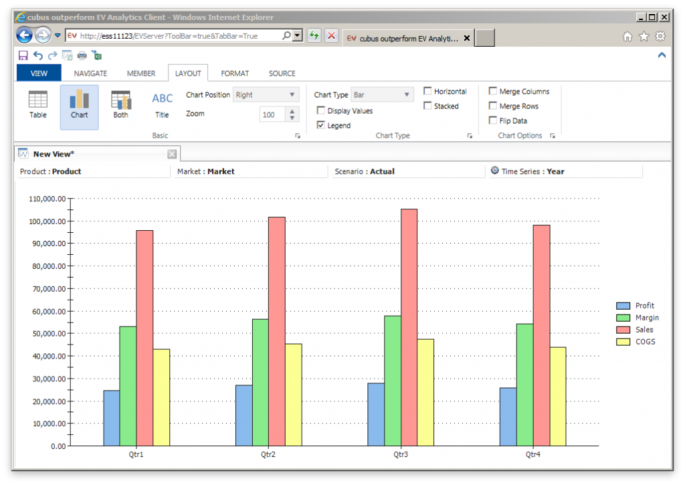Click the Print icon in the toolbar
This screenshot has height=485, width=685.
click(x=82, y=56)
